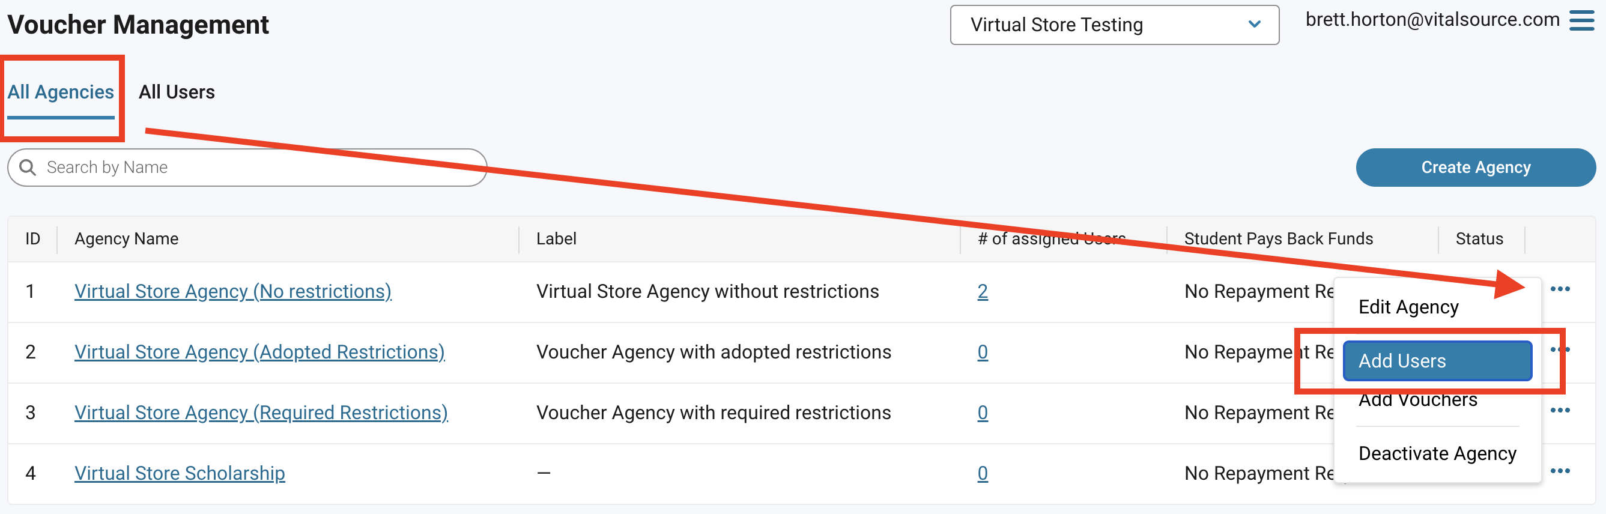
Task: Click the dropdown chevron arrow
Action: click(1255, 25)
